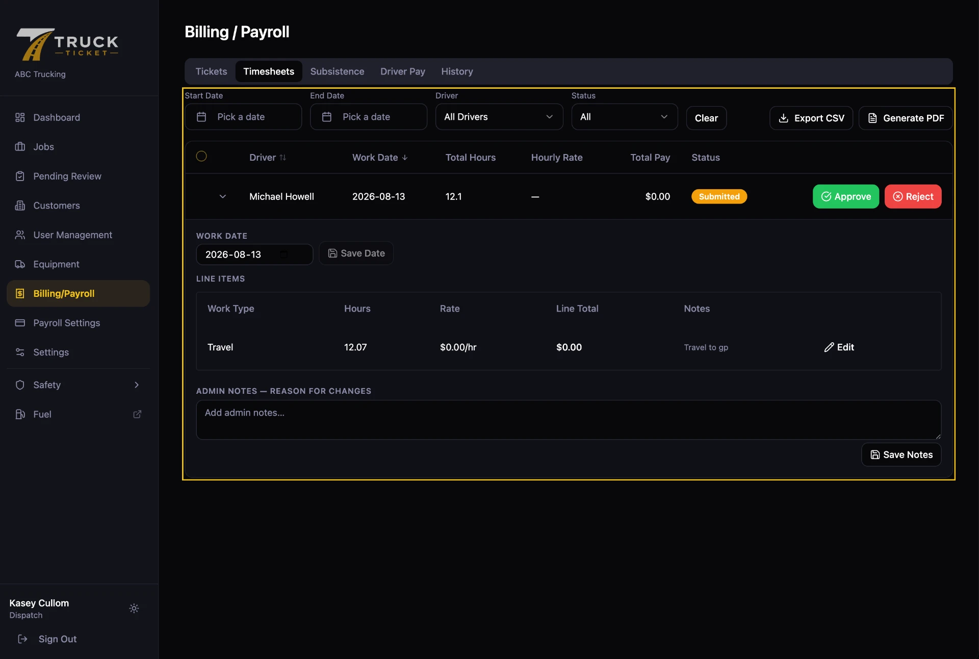Image resolution: width=979 pixels, height=659 pixels.
Task: Click the Payroll Settings card icon
Action: tap(20, 323)
